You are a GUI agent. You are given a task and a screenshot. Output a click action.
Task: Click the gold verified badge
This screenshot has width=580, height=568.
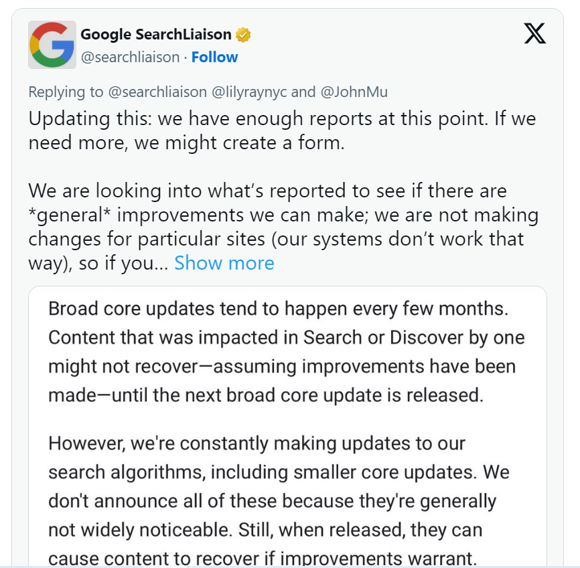[x=243, y=35]
